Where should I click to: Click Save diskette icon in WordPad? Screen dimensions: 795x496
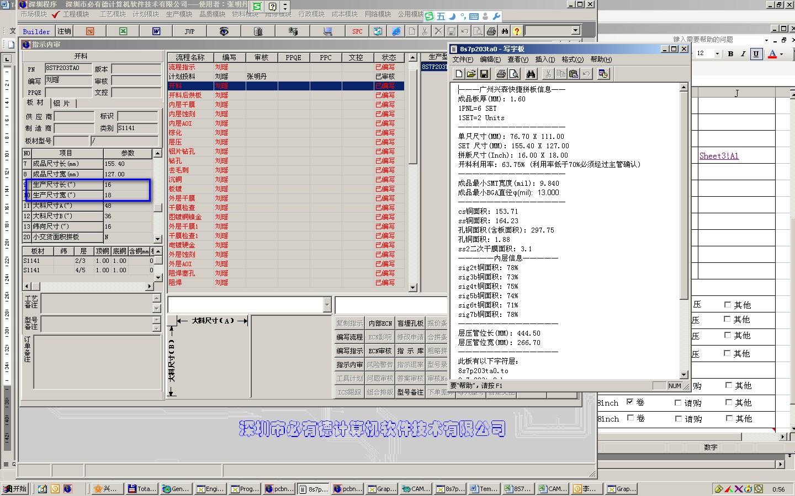tap(484, 74)
